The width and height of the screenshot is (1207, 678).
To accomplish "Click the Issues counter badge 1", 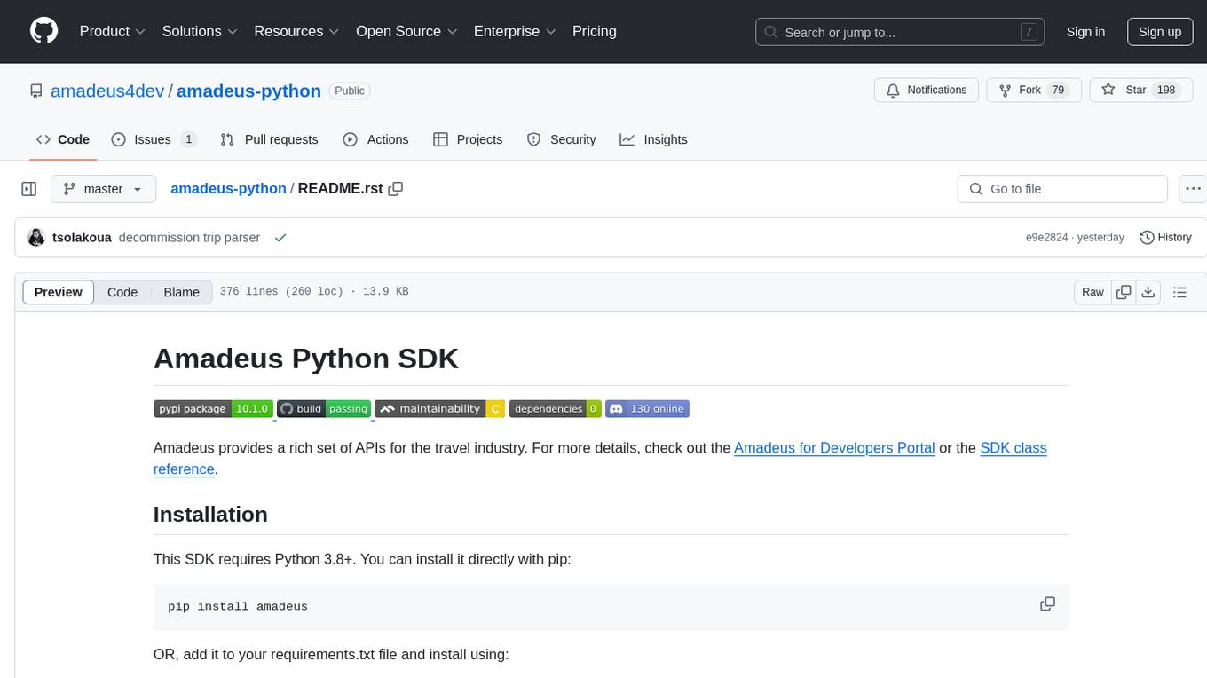I will [188, 139].
